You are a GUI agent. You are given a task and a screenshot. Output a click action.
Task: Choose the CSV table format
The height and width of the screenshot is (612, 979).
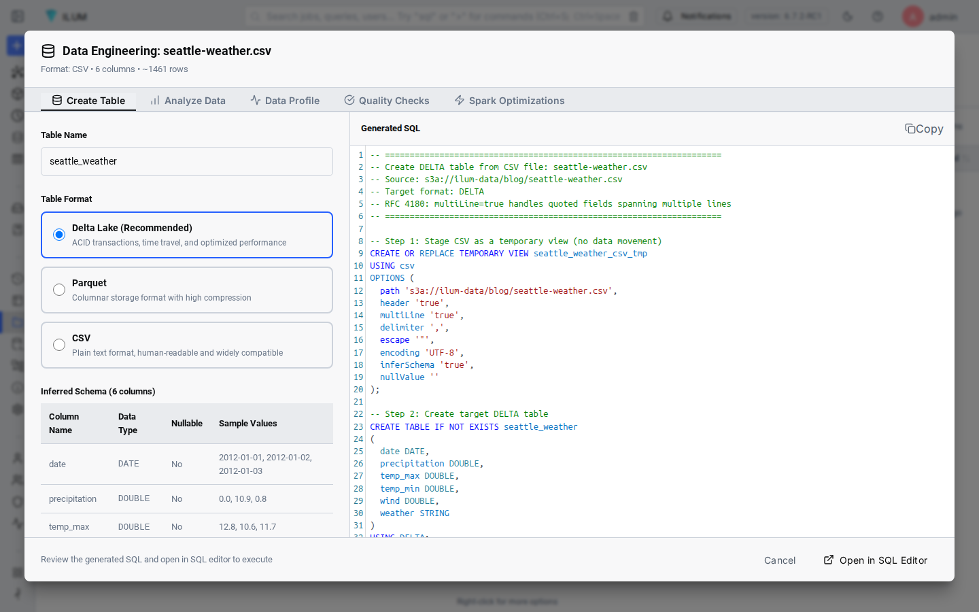[187, 345]
